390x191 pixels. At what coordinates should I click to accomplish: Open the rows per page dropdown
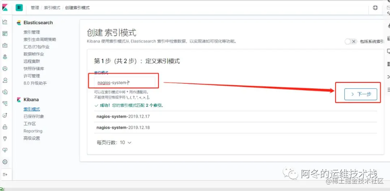pyautogui.click(x=114, y=143)
